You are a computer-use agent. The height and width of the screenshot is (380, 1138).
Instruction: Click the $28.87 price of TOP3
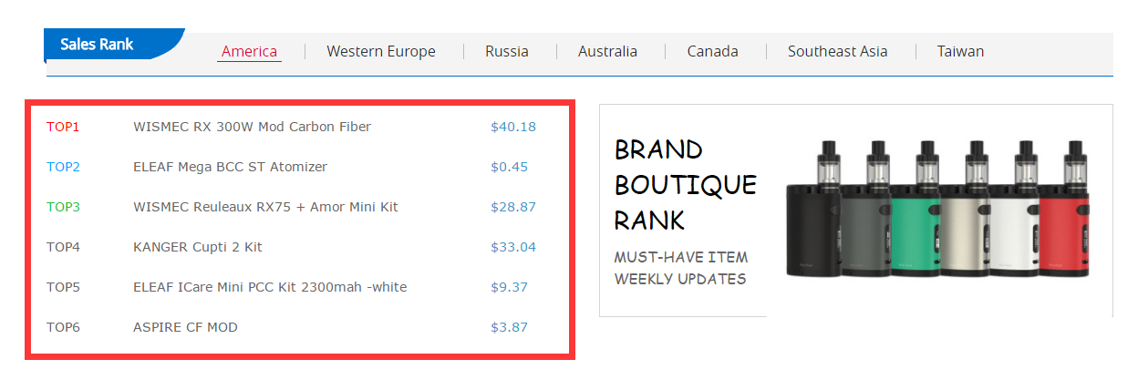point(512,207)
